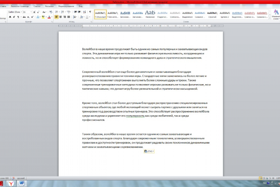Open paragraph shading paint bucket
280x187 pixels.
coord(81,17)
